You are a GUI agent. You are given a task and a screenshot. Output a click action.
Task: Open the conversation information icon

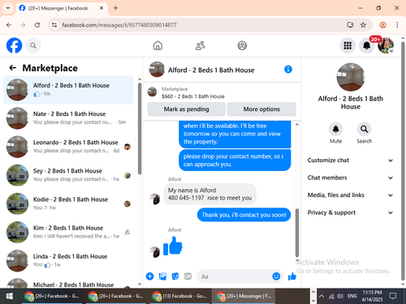pos(288,70)
